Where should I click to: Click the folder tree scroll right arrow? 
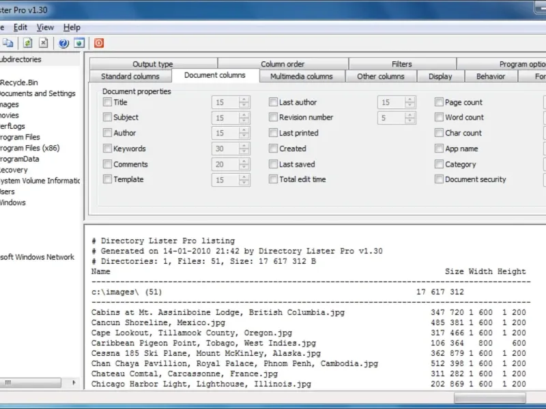click(x=74, y=382)
